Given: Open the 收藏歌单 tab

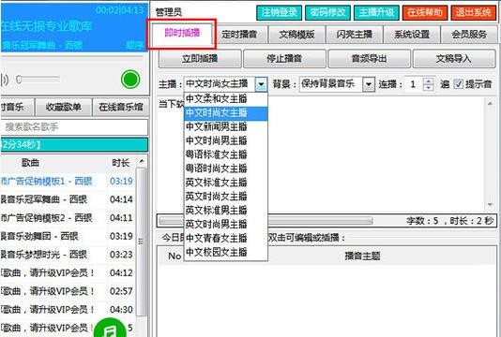Looking at the screenshot, I should tap(63, 107).
